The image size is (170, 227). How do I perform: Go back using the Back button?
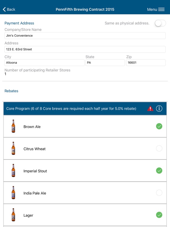[x=9, y=9]
